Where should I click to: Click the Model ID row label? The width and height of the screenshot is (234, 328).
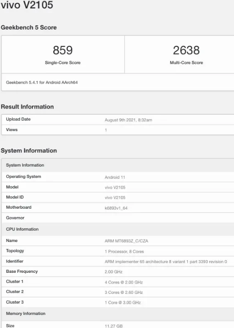click(x=14, y=197)
